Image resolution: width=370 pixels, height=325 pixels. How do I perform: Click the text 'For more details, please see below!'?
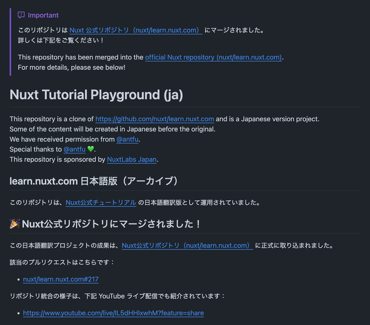71,67
